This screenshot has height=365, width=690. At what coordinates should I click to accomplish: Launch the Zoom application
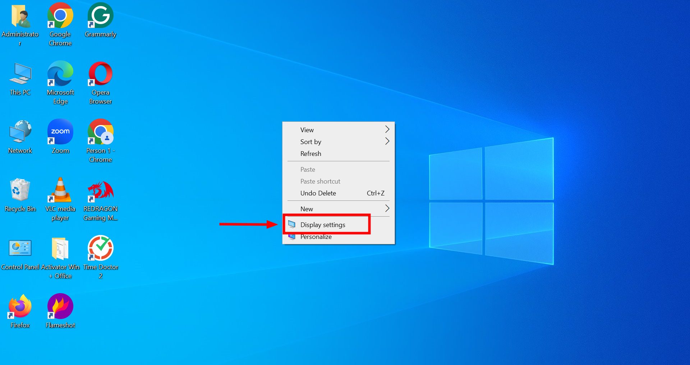pos(60,132)
